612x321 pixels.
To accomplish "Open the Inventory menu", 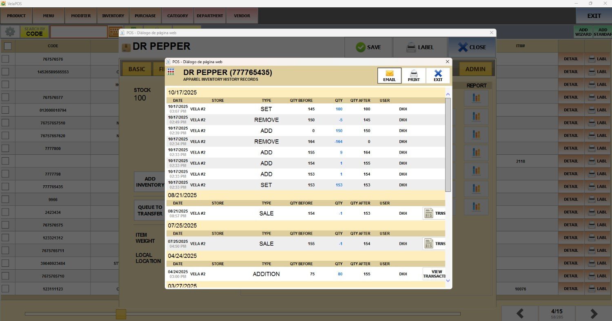I will click(x=113, y=16).
